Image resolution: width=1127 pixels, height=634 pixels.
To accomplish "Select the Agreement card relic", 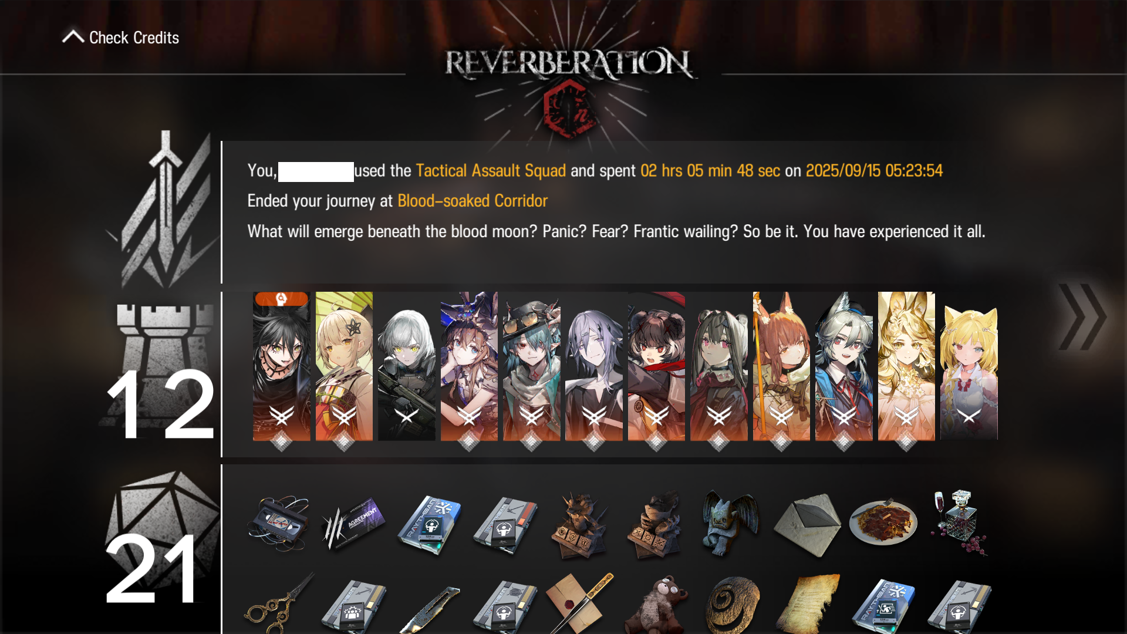I will 353,523.
